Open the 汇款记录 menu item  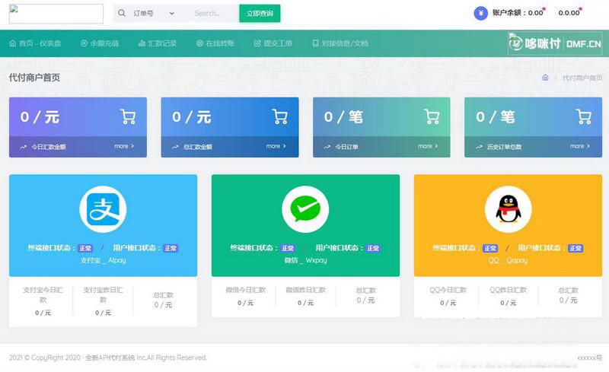158,43
